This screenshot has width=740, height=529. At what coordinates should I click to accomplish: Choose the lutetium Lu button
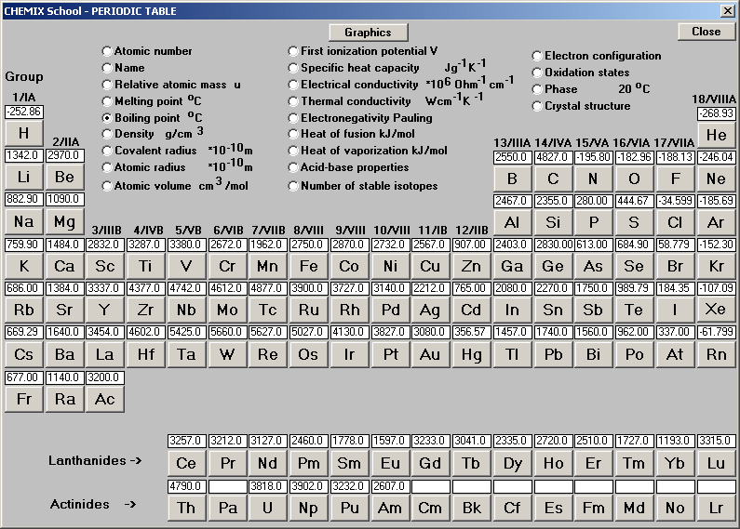[716, 463]
